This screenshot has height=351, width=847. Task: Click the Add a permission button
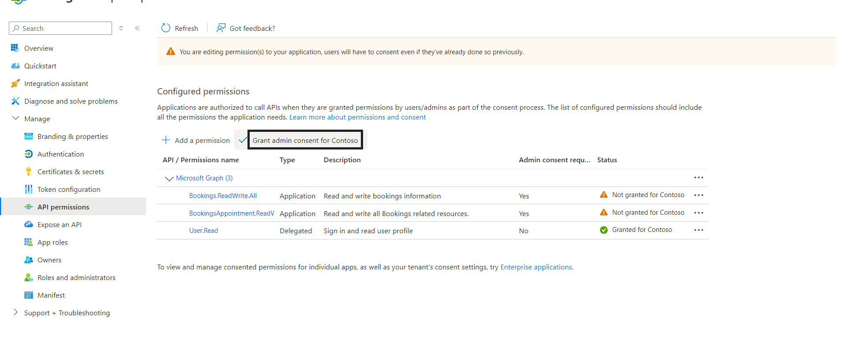tap(196, 140)
